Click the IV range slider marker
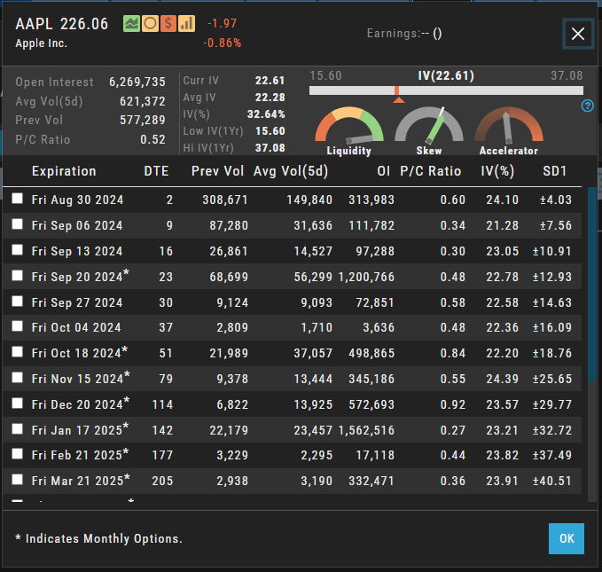Image resolution: width=602 pixels, height=572 pixels. pyautogui.click(x=397, y=92)
